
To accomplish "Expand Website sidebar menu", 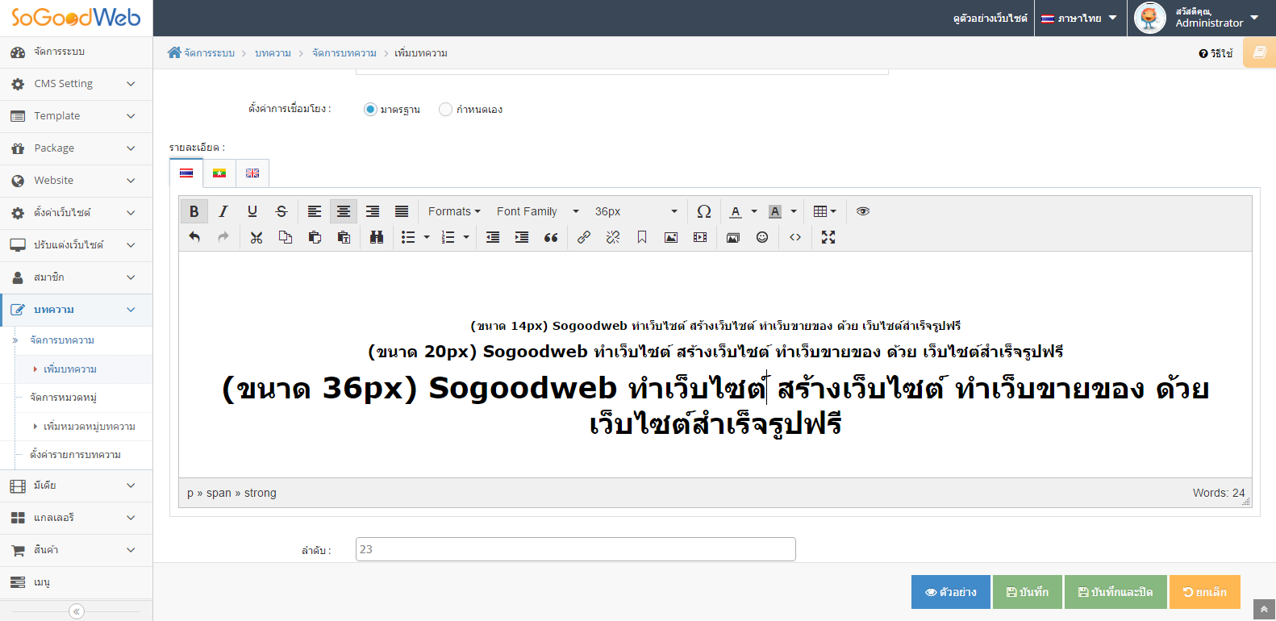I will tap(76, 181).
